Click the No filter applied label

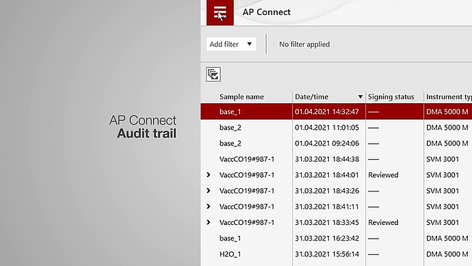(304, 44)
